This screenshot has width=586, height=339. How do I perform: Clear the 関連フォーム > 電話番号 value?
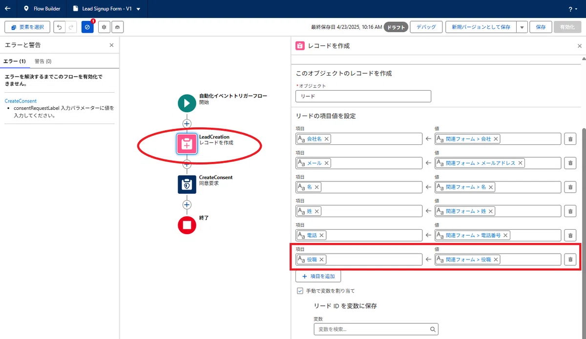[x=506, y=235]
